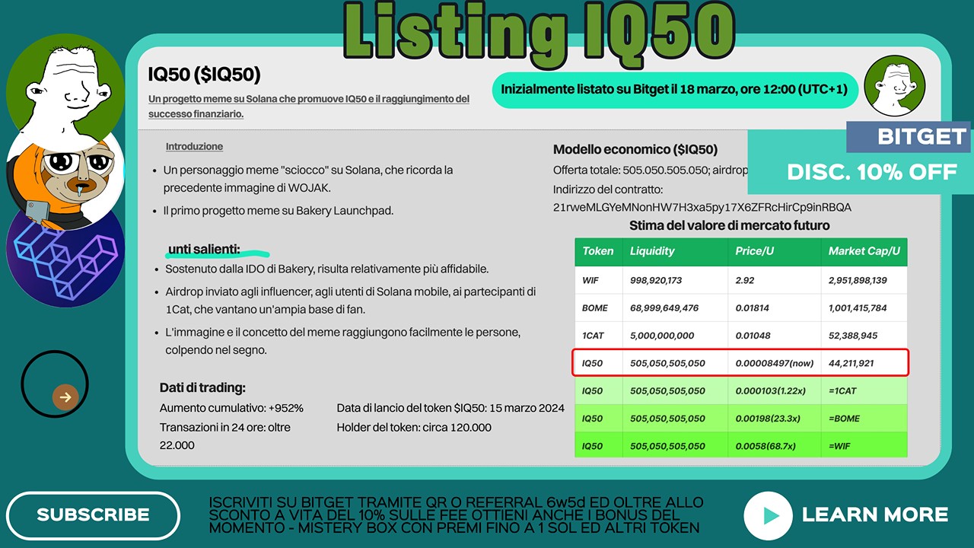
Task: Click the contract address 21rweMLGYeMNonHW7H3xa5py17X6ZFRcHirCp9inRBQA
Action: pyautogui.click(x=702, y=207)
